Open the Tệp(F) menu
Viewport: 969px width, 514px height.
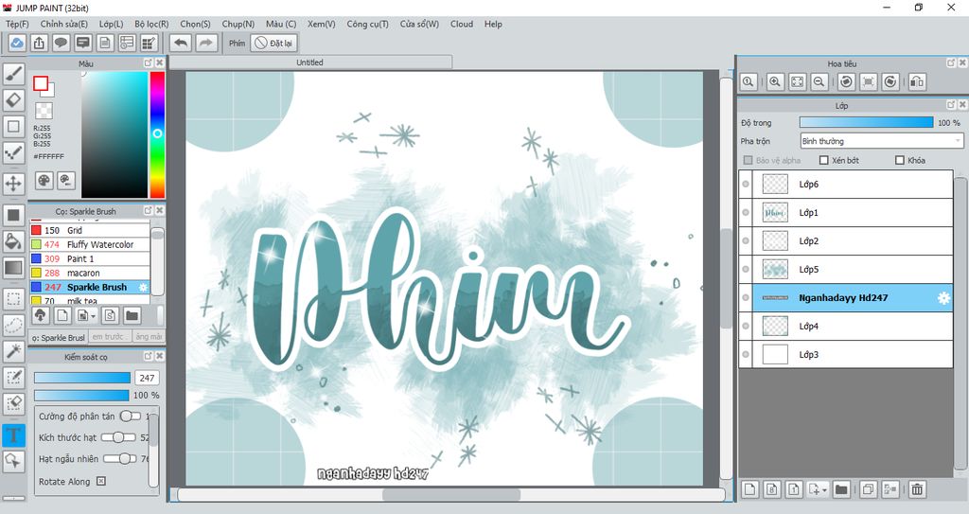[x=17, y=24]
